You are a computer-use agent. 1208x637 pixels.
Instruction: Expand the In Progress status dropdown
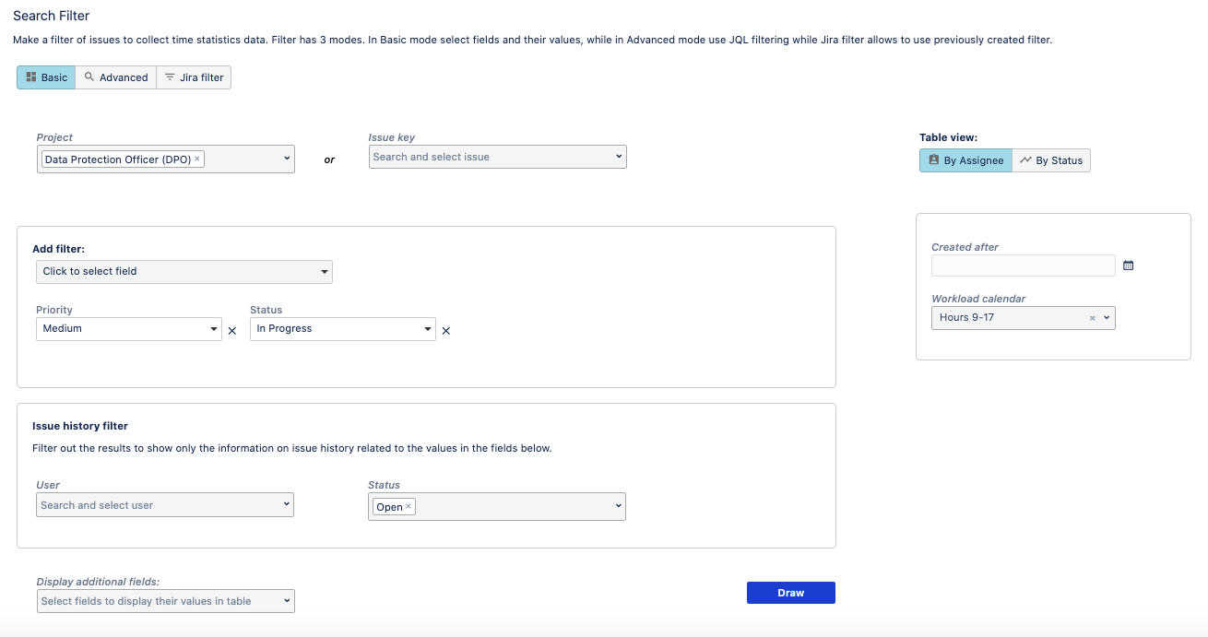(343, 329)
